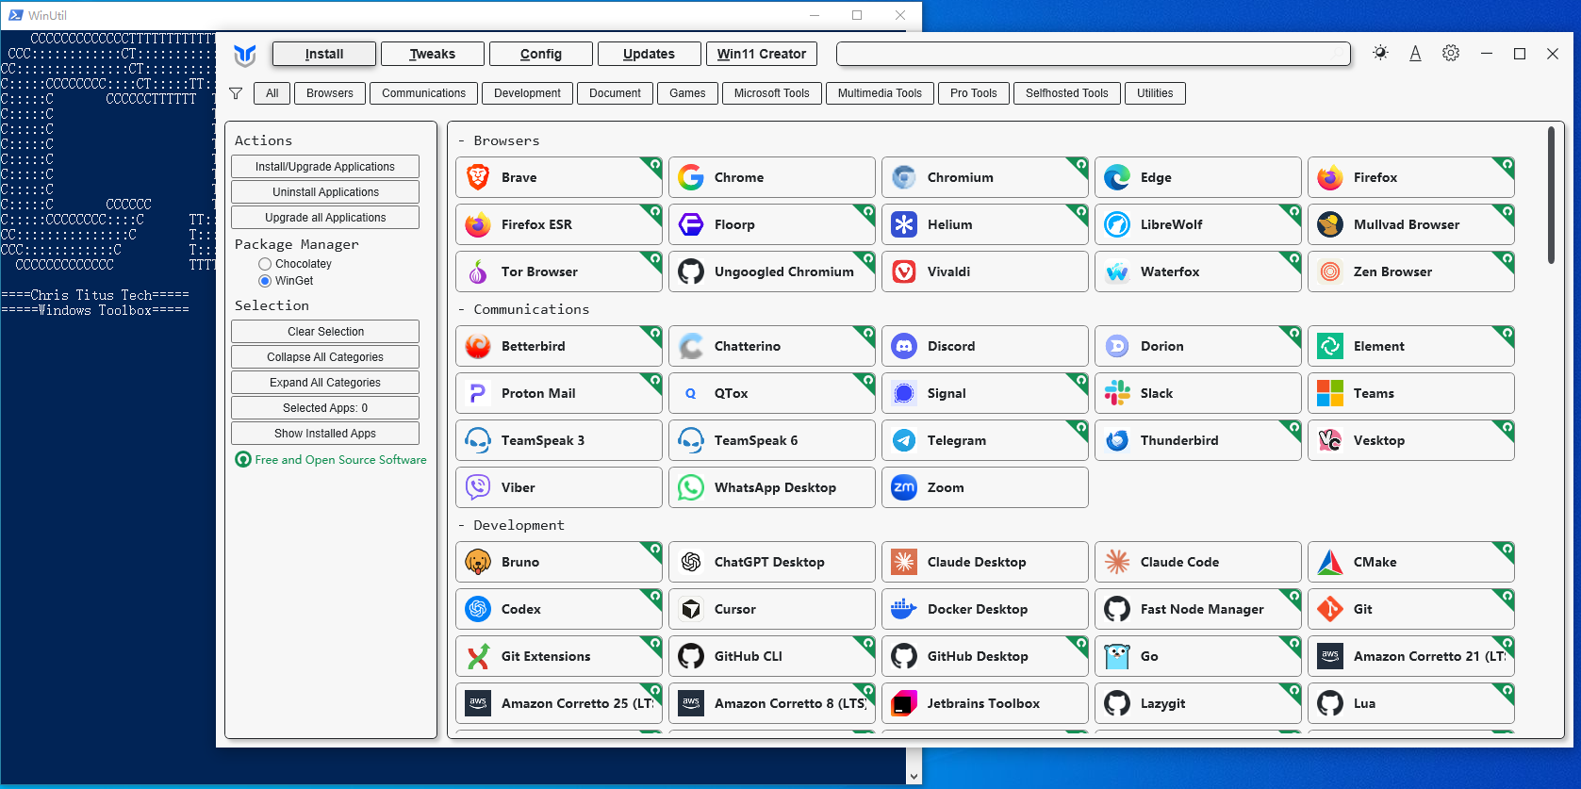The width and height of the screenshot is (1581, 789).
Task: Click the Tor Browser onion icon
Action: pyautogui.click(x=478, y=271)
